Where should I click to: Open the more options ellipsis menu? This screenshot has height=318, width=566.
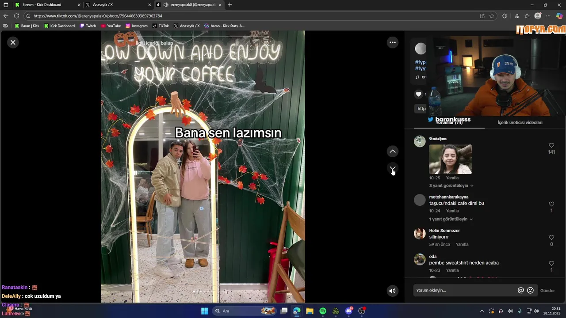coord(392,42)
